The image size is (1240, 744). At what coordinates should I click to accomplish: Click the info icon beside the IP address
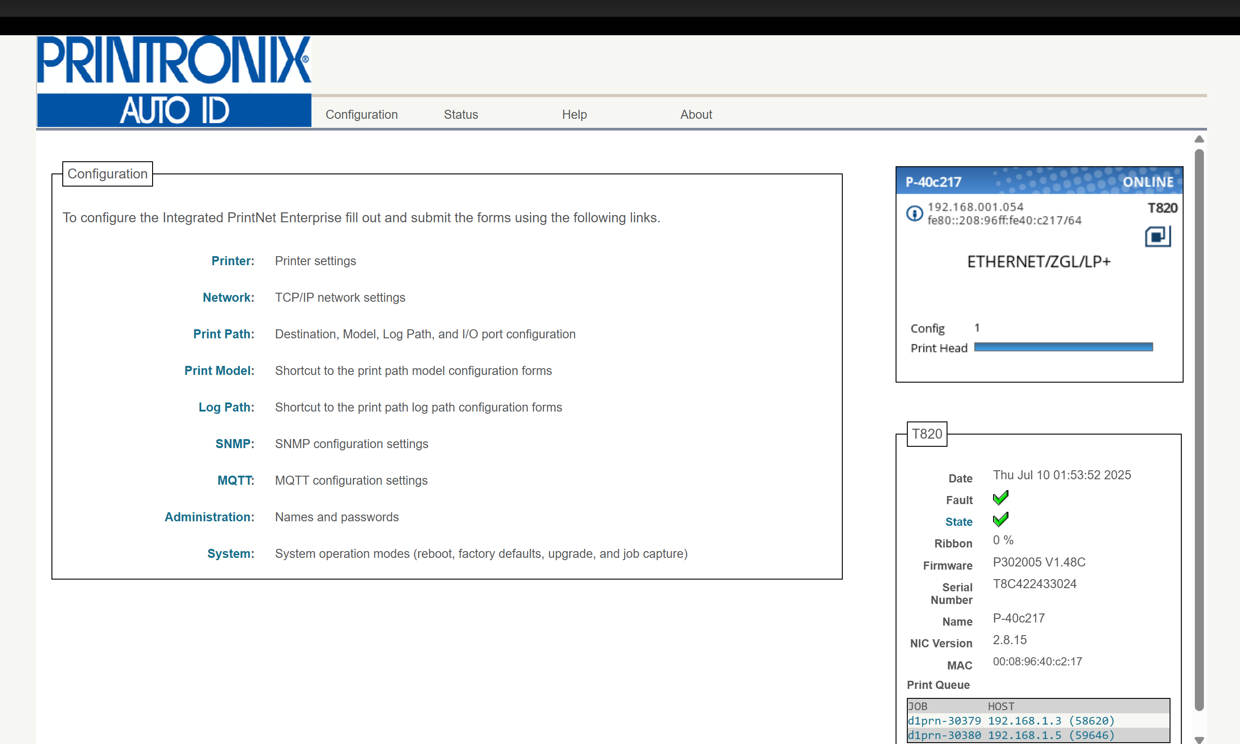pyautogui.click(x=915, y=214)
